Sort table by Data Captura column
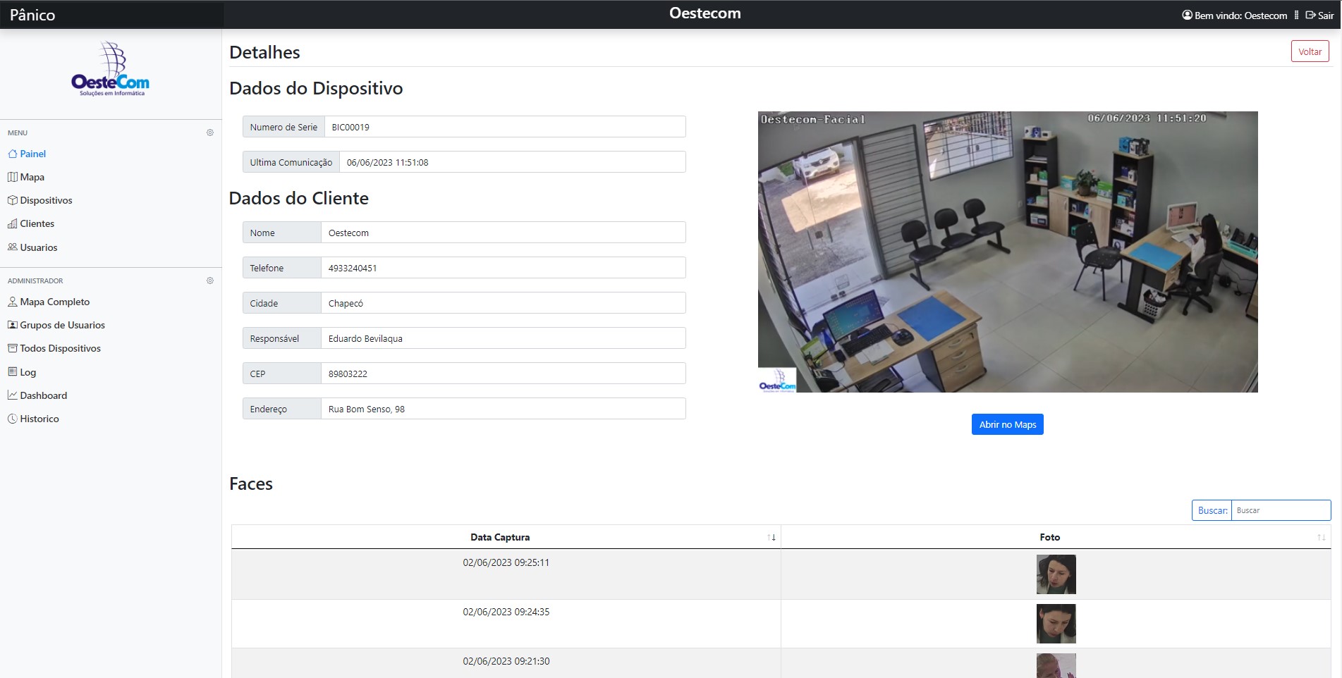1342x678 pixels. point(771,537)
